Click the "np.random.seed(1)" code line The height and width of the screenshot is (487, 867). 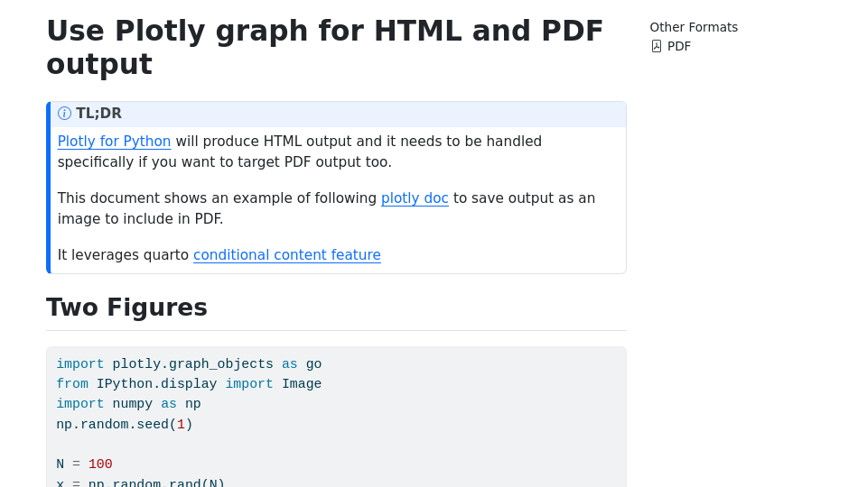[125, 424]
